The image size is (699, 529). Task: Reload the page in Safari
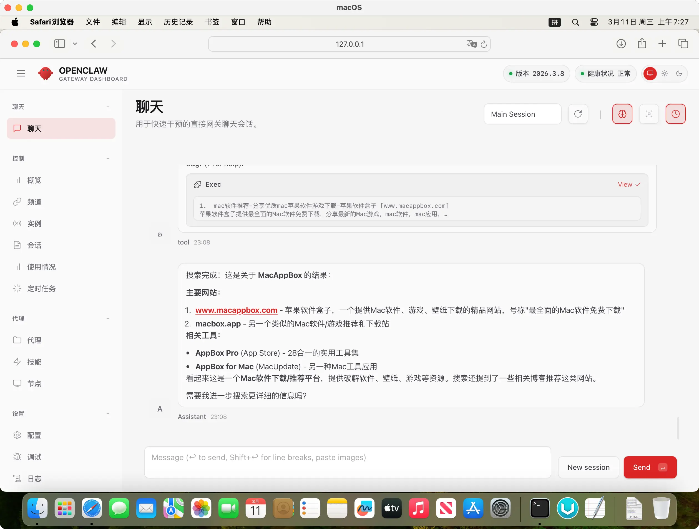pyautogui.click(x=484, y=44)
